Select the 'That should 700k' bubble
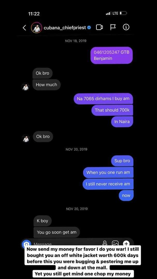Screen dimensions: 157x279 [112, 110]
